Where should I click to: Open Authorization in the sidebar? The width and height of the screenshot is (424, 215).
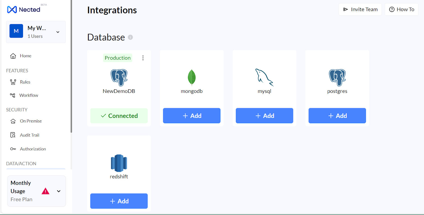(33, 149)
